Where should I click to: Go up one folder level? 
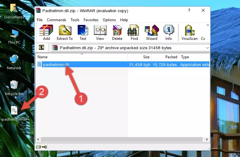point(42,47)
